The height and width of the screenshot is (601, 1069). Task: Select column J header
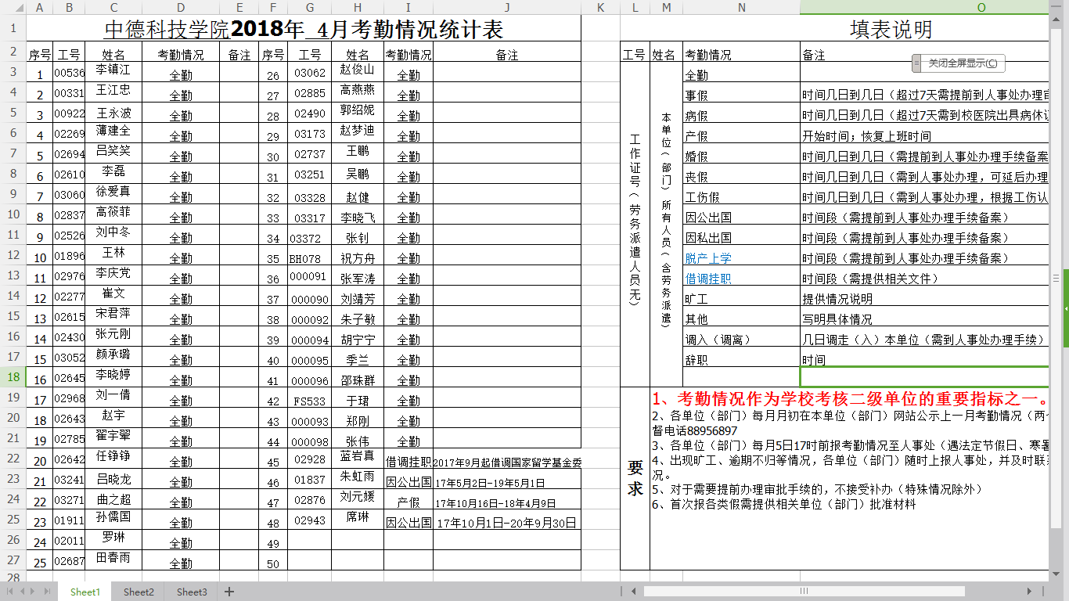pyautogui.click(x=507, y=7)
